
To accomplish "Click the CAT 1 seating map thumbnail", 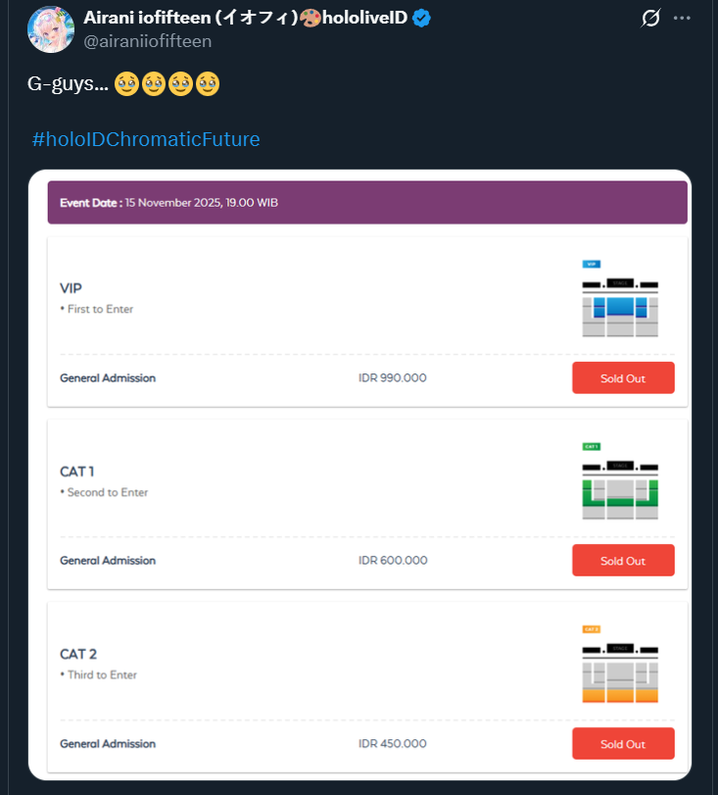I will coord(620,481).
